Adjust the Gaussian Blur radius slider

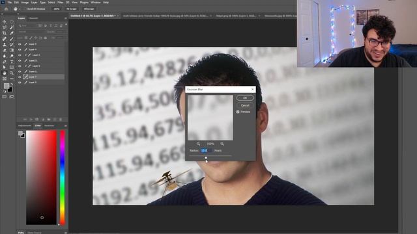206,158
